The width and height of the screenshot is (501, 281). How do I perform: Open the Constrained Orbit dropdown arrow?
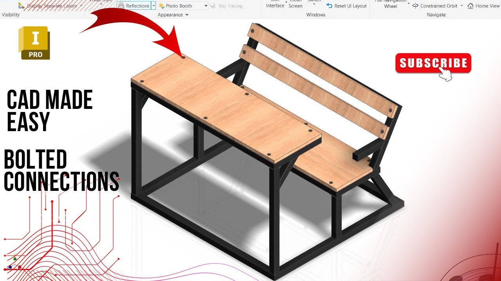(x=461, y=6)
